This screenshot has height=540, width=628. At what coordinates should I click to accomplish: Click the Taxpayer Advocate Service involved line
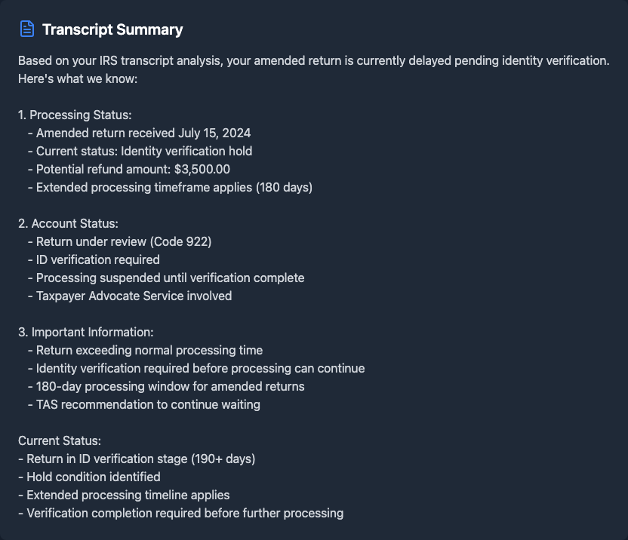point(134,296)
